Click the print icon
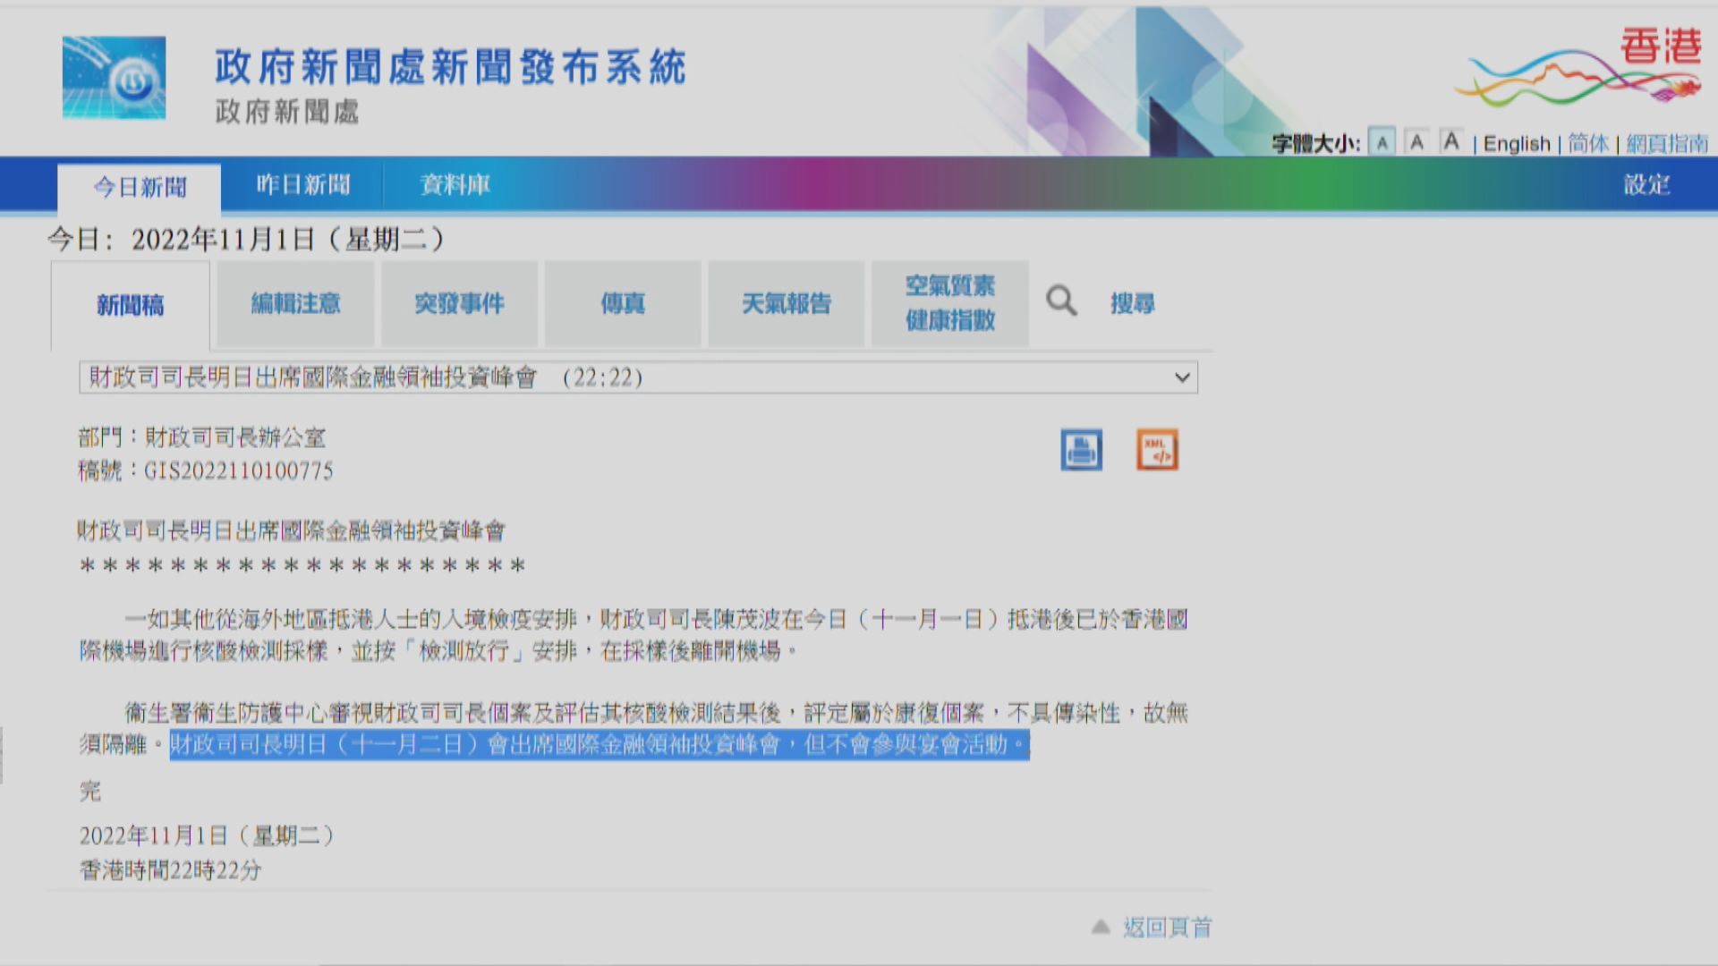Screen dimensions: 1718x966 click(x=1081, y=450)
